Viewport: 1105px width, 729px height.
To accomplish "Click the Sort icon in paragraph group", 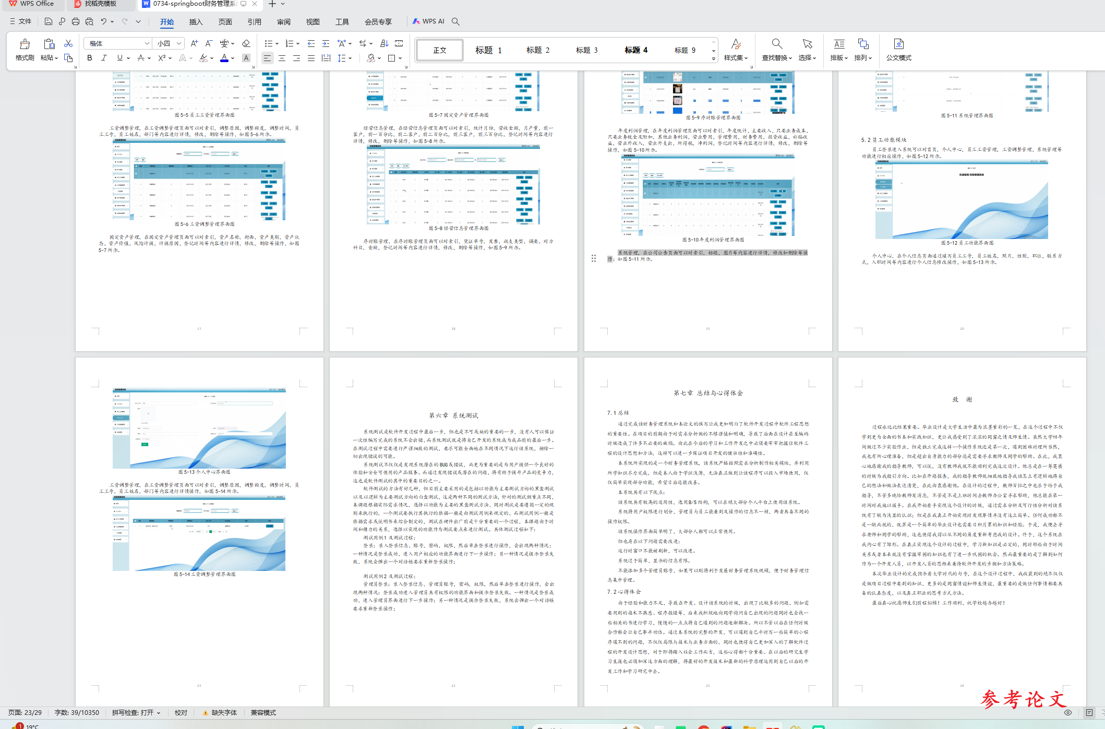I will [384, 44].
